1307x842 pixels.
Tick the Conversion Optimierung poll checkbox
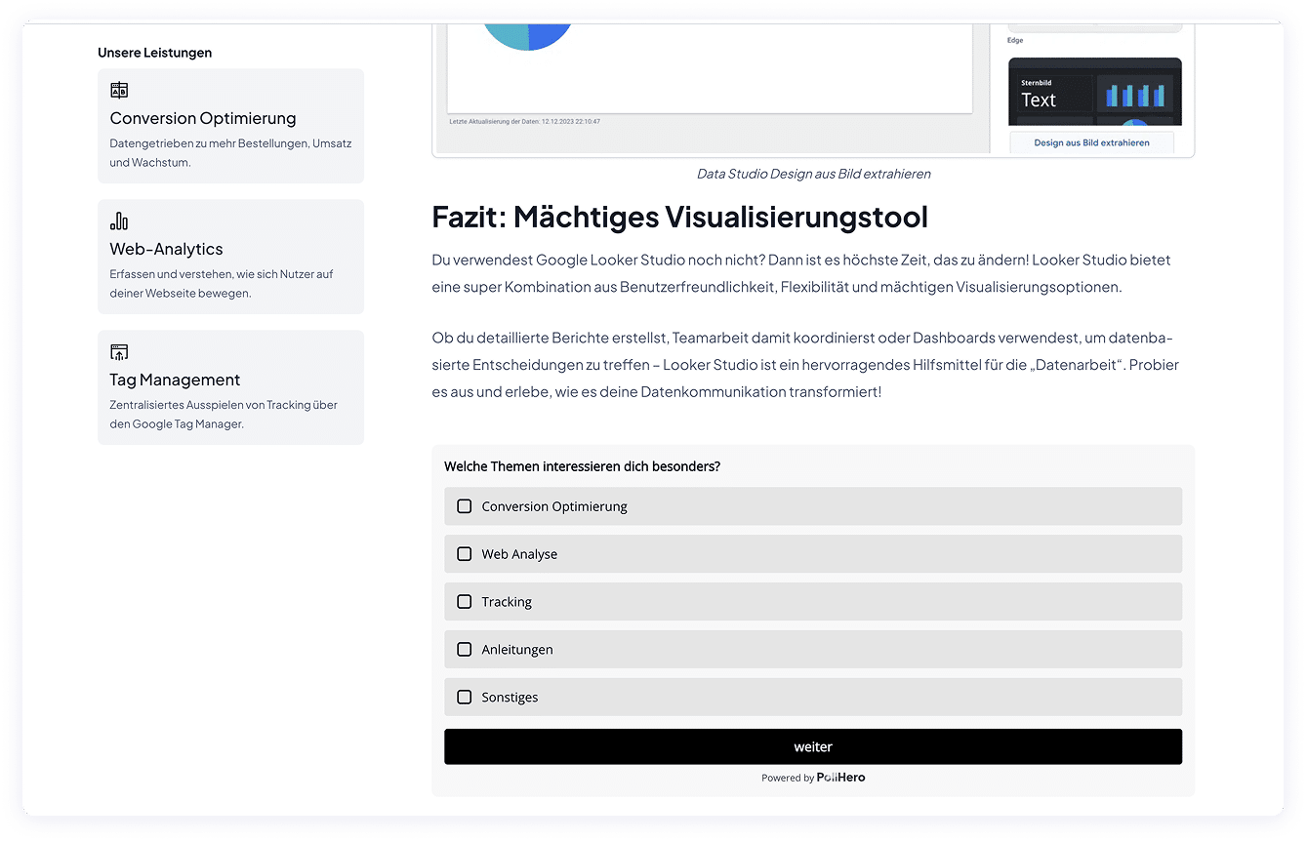pos(465,506)
